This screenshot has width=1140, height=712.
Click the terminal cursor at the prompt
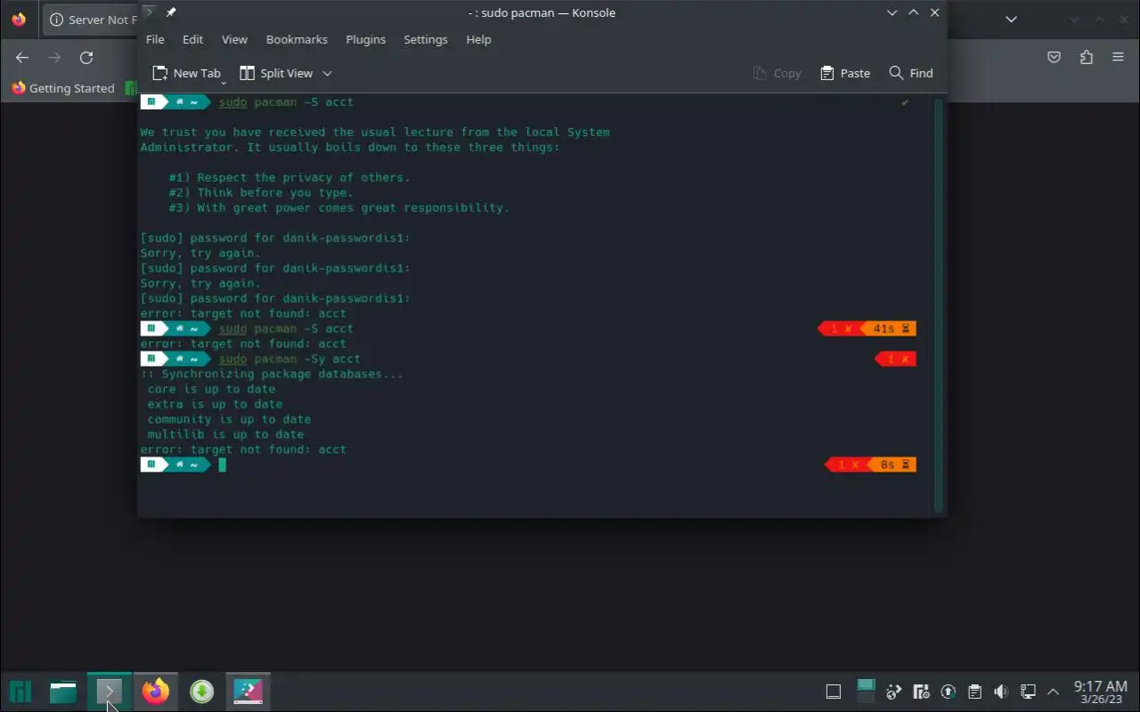pos(223,465)
